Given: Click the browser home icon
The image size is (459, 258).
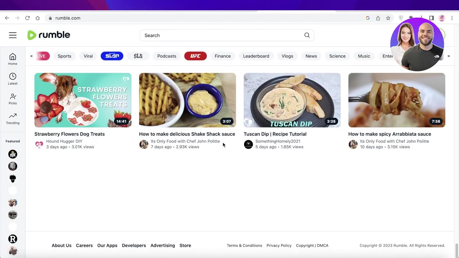Looking at the screenshot, I should (37, 18).
